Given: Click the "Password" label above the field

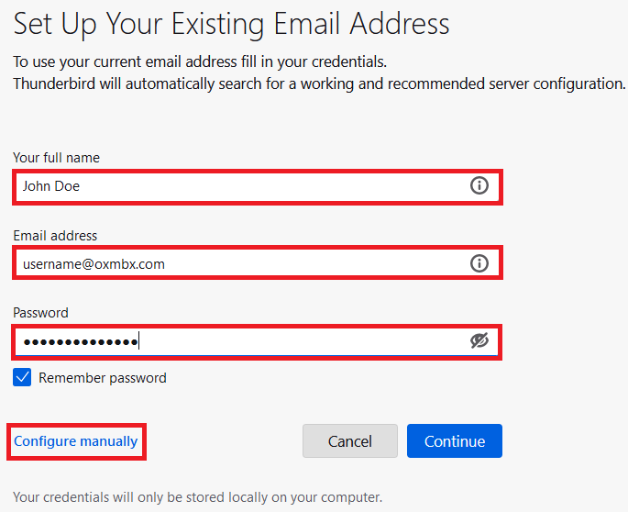Looking at the screenshot, I should [x=40, y=313].
